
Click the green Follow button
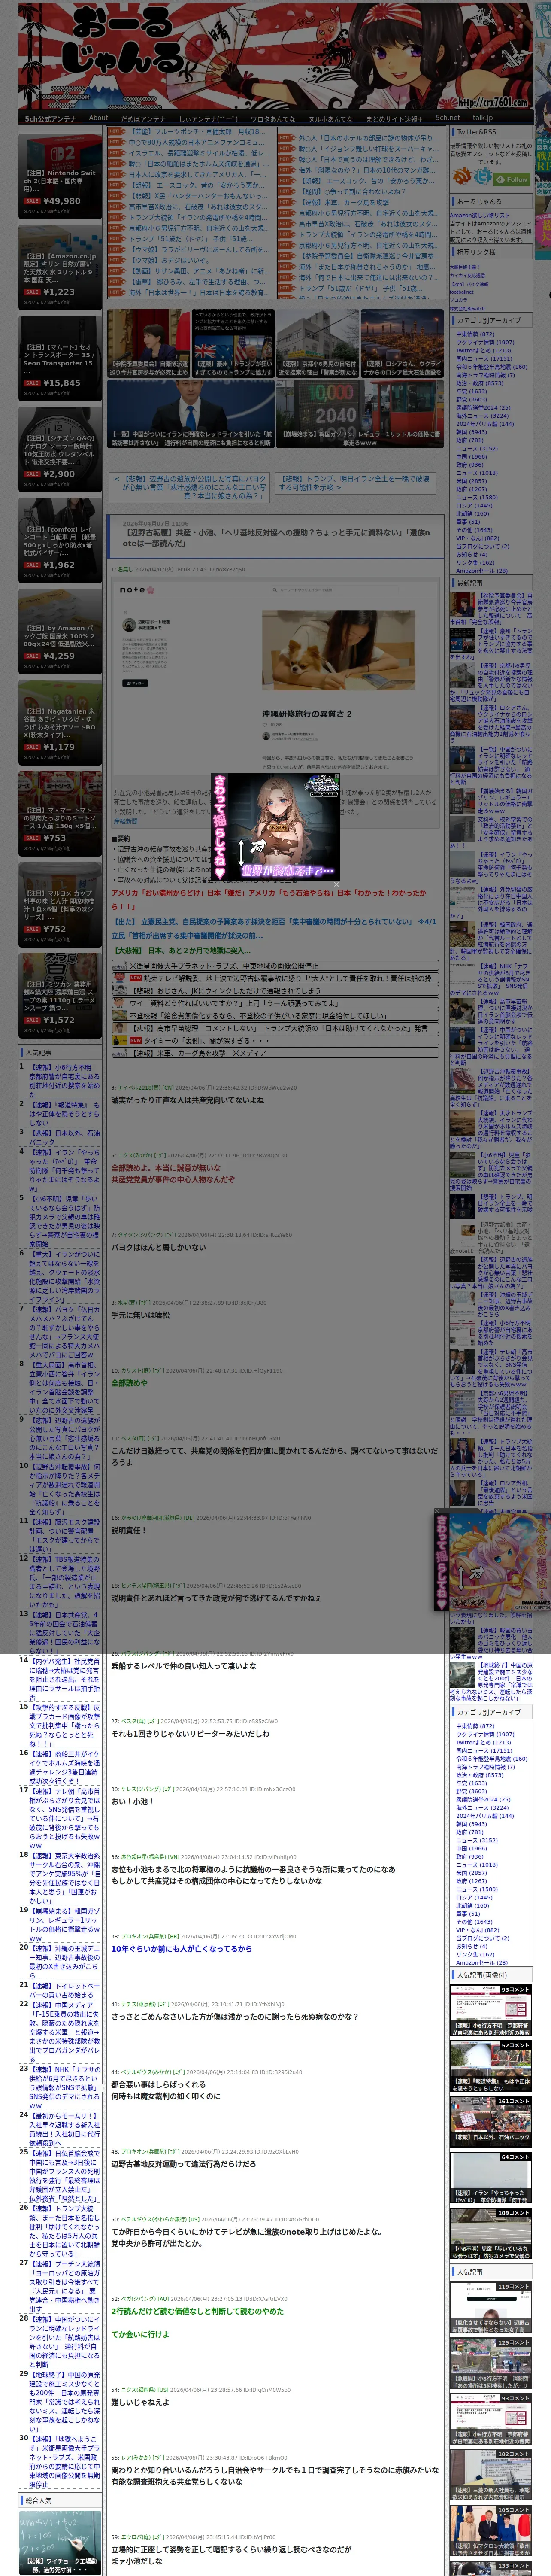pos(512,179)
